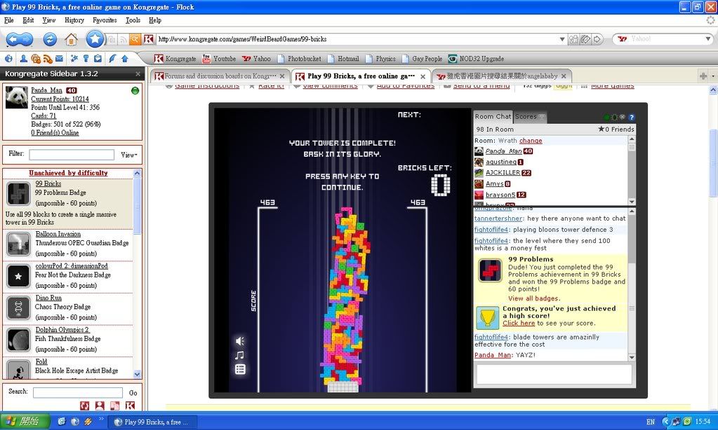The width and height of the screenshot is (718, 430).
Task: Expand the sidebar View dropdown
Action: click(x=128, y=155)
